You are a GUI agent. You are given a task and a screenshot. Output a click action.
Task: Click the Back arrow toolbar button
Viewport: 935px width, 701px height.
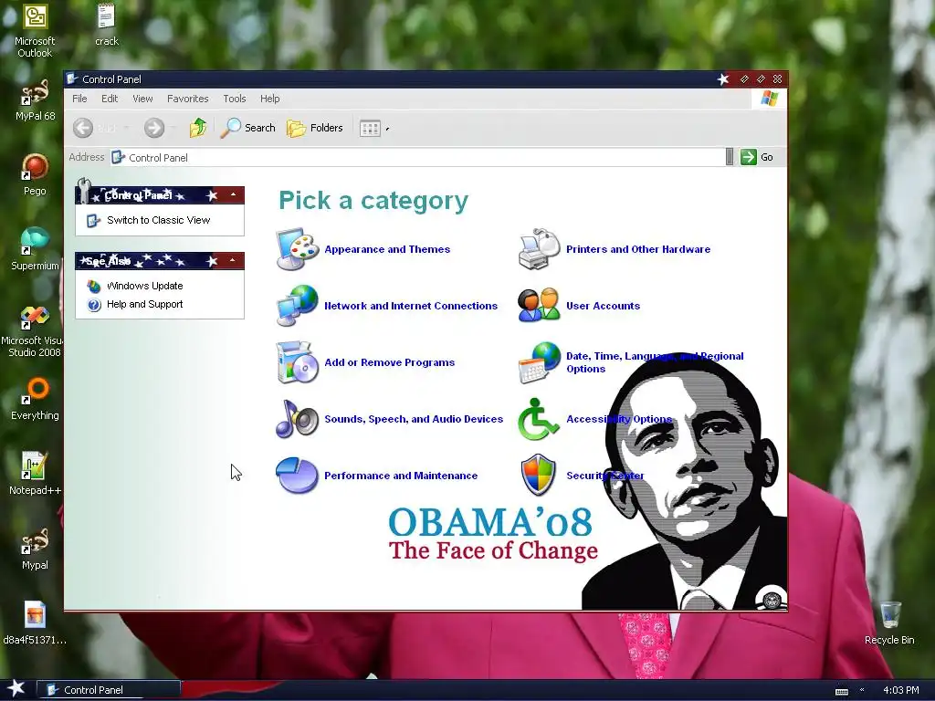(83, 128)
